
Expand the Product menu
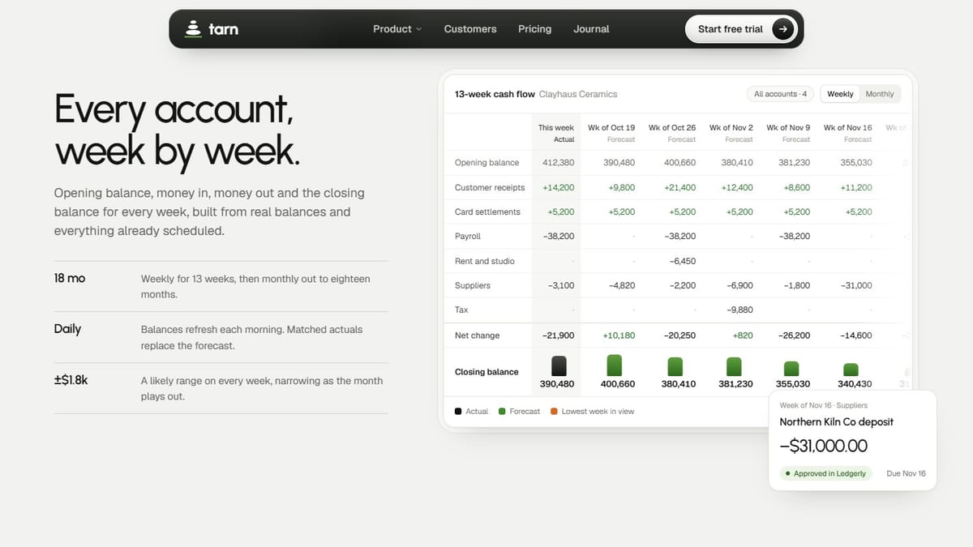point(397,29)
